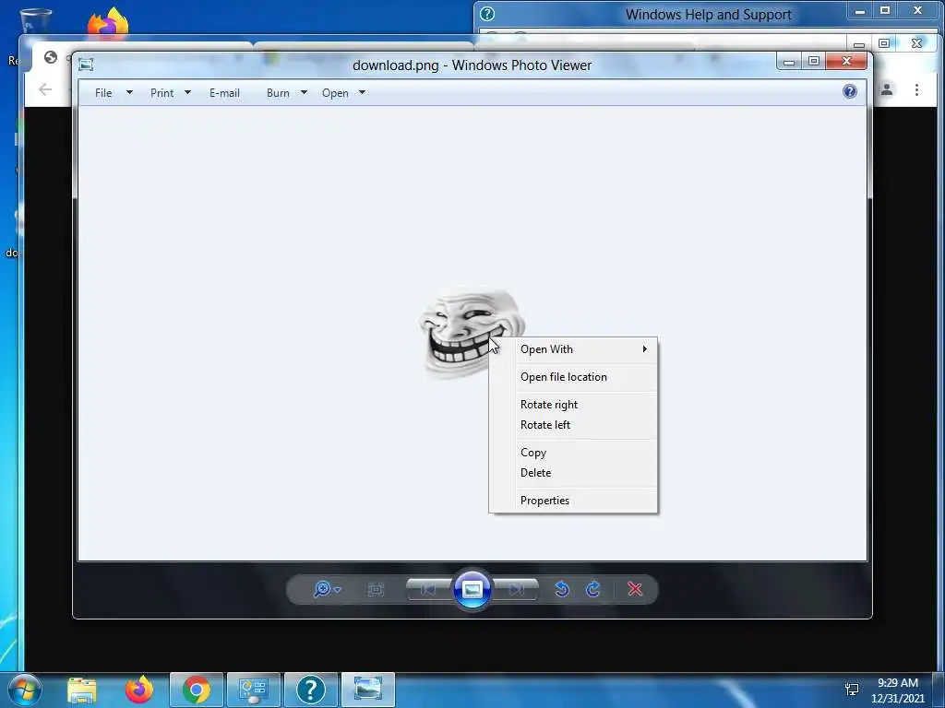Viewport: 945px width, 708px height.
Task: Click the Actual Size fit-to-window icon
Action: [376, 589]
